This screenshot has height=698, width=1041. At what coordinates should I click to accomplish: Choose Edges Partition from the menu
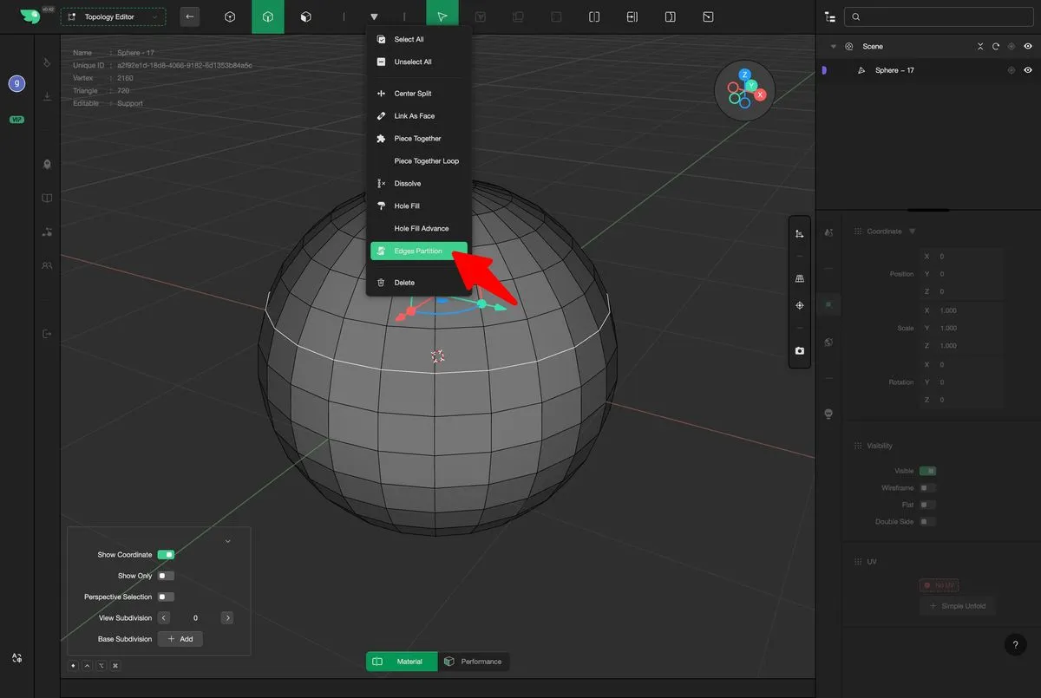tap(418, 251)
